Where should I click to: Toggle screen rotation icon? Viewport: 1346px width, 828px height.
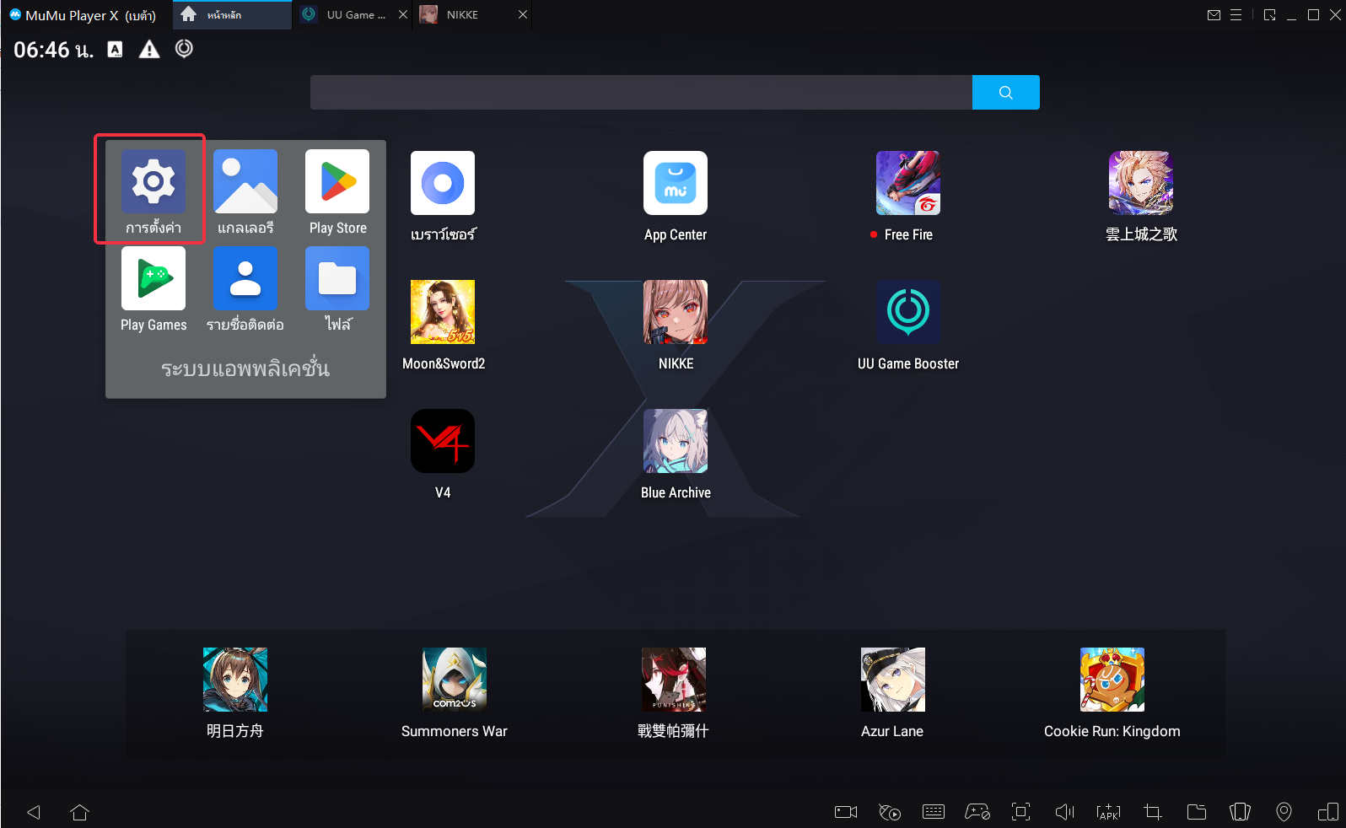coord(1240,812)
